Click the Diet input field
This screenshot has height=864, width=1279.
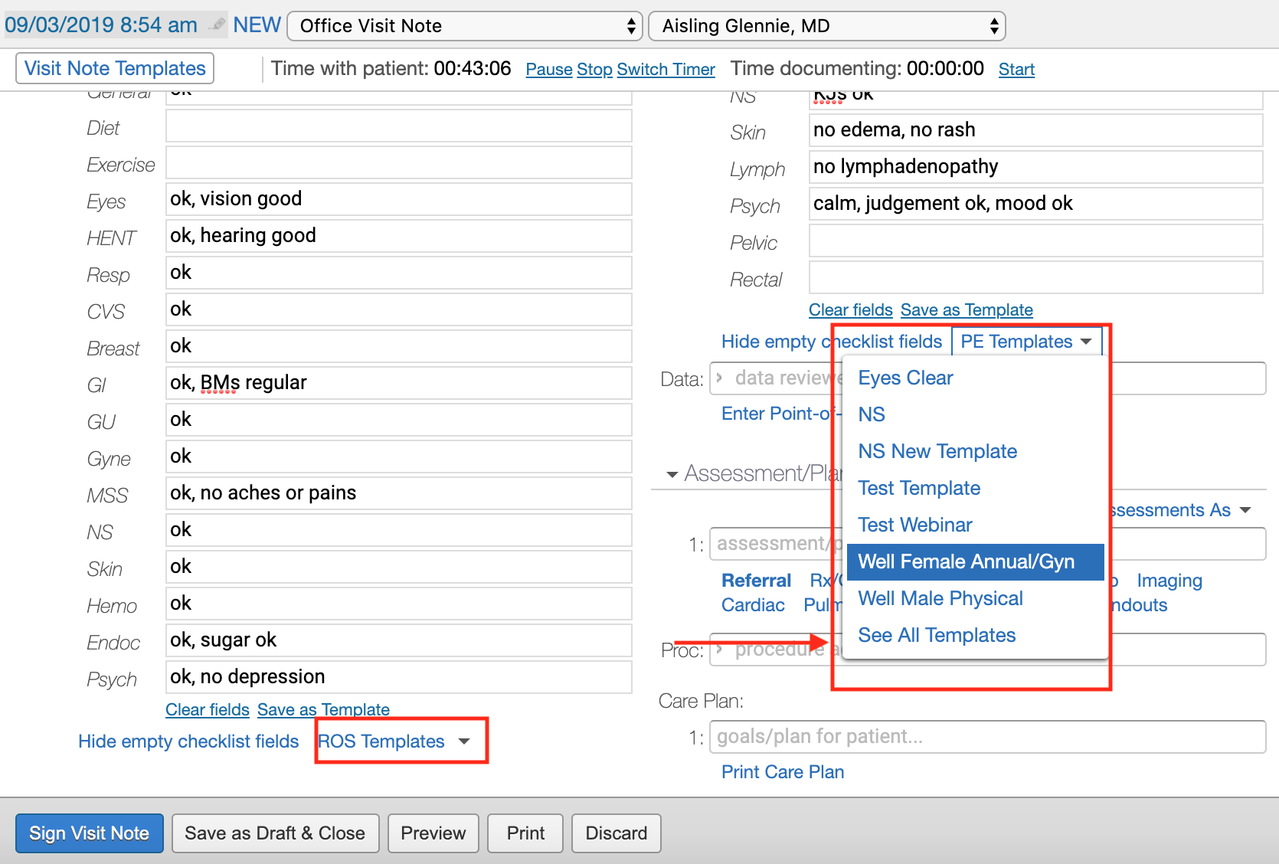tap(398, 126)
